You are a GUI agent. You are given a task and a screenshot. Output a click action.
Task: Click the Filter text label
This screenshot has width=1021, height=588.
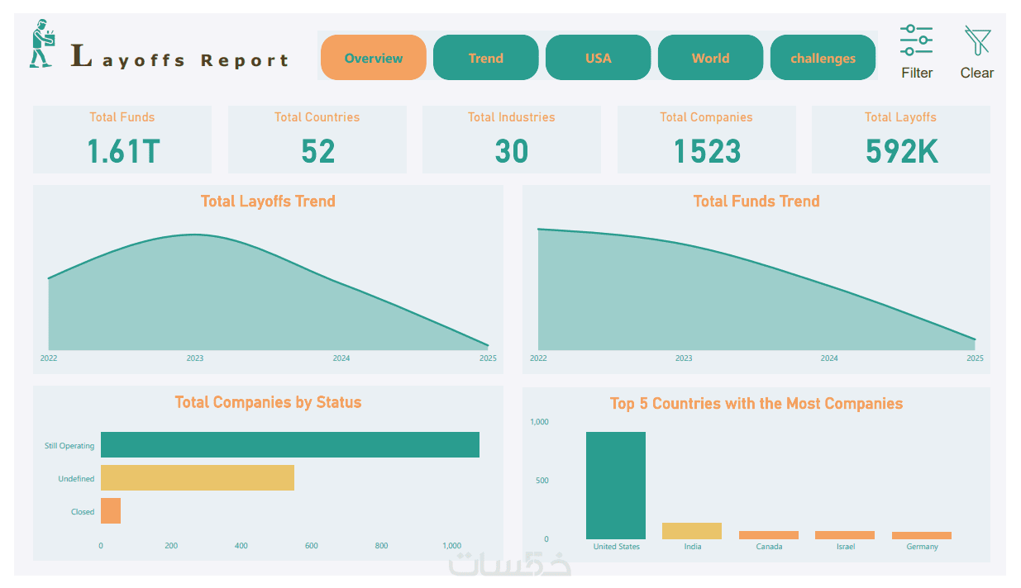917,73
